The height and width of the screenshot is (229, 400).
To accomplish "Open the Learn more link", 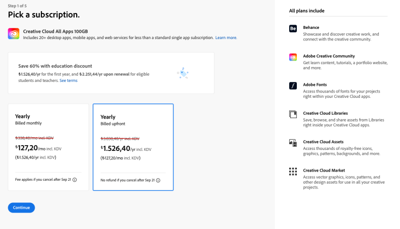I will [x=226, y=38].
